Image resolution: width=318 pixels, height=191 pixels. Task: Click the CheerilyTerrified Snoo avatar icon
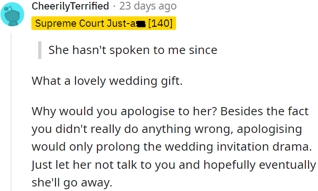[x=12, y=14]
